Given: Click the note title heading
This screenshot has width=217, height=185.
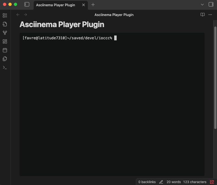Looking at the screenshot, I should 62,24.
